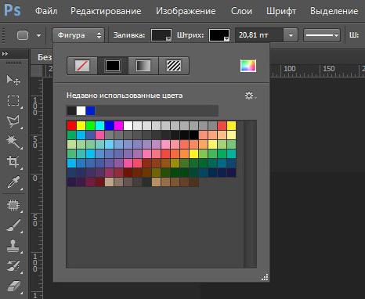365x299 pixels.
Task: Choose the Solid Color fill option
Action: point(113,66)
